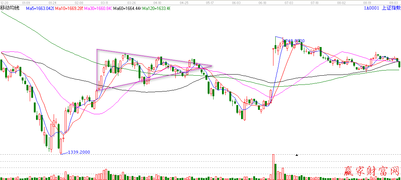Select the 09-03 date on time axis
Viewport: 401px width, 180px height.
point(394,2)
